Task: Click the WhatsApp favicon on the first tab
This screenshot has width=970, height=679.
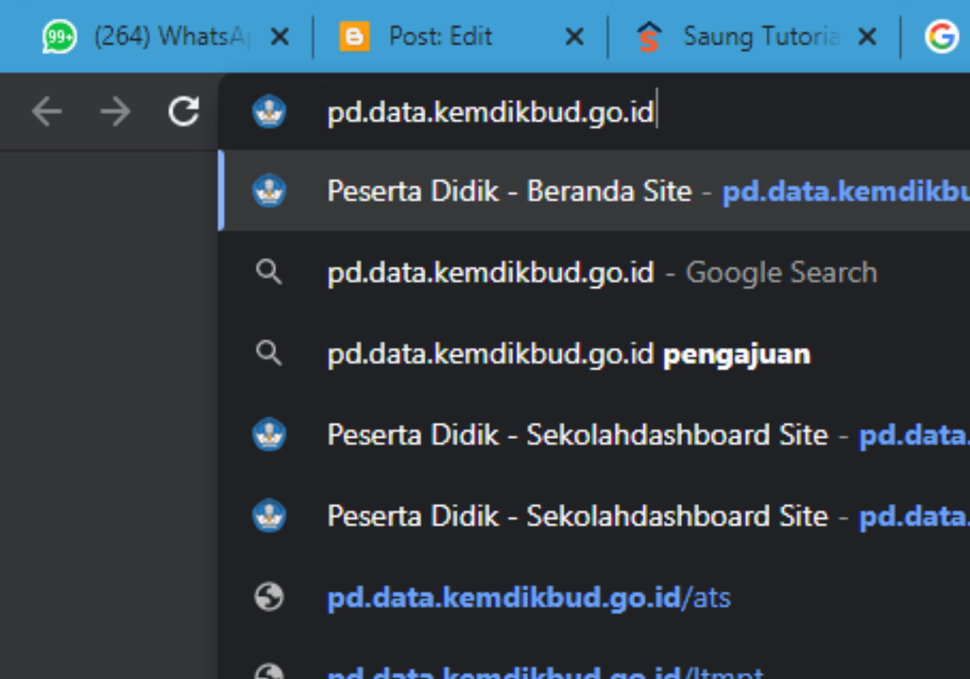Action: [x=59, y=36]
